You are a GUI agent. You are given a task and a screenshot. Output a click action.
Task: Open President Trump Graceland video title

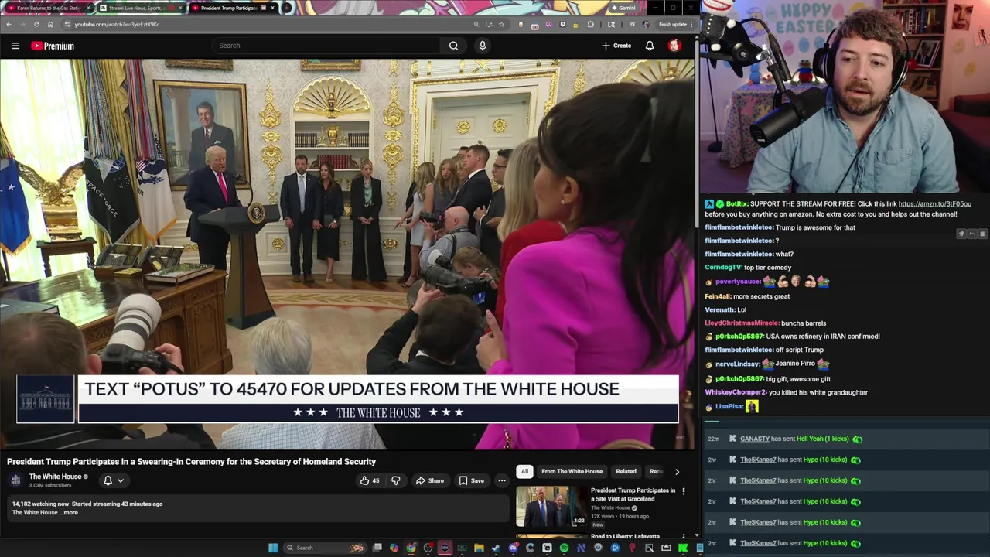click(633, 494)
